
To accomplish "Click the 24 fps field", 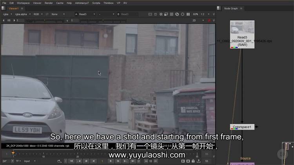I will 6,161.
